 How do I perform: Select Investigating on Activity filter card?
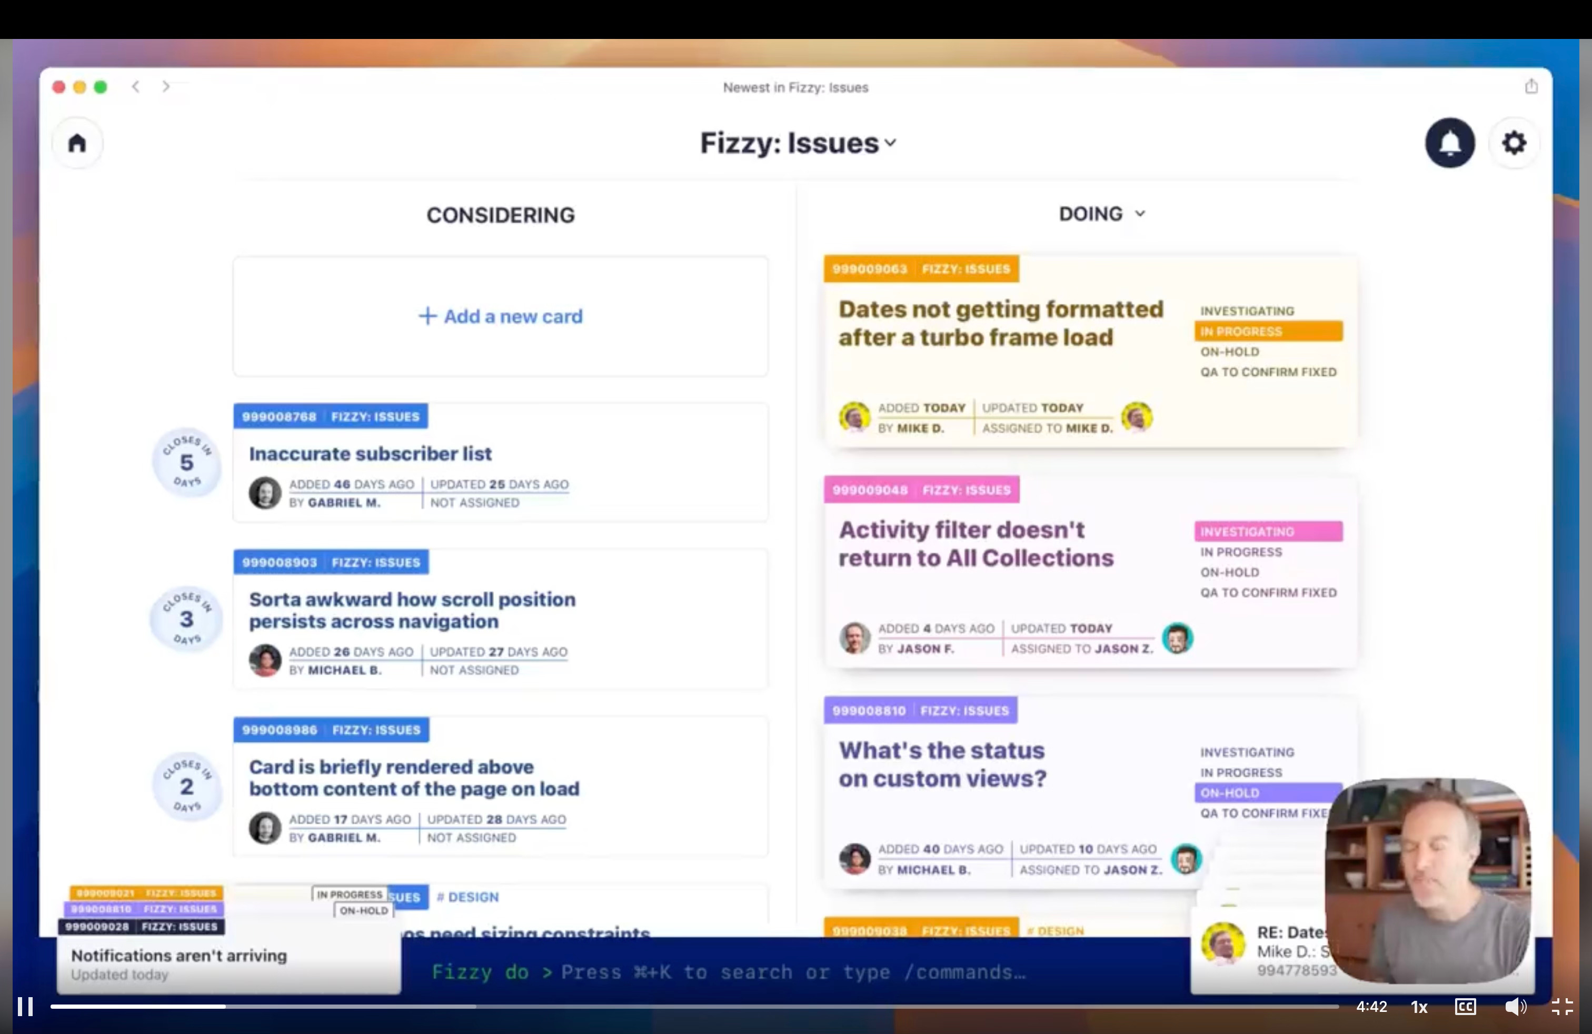pyautogui.click(x=1268, y=532)
